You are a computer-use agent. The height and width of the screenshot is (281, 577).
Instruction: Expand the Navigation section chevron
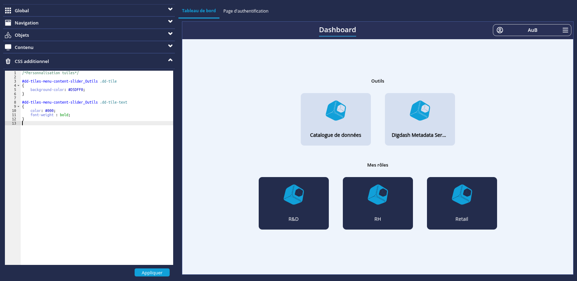click(170, 22)
